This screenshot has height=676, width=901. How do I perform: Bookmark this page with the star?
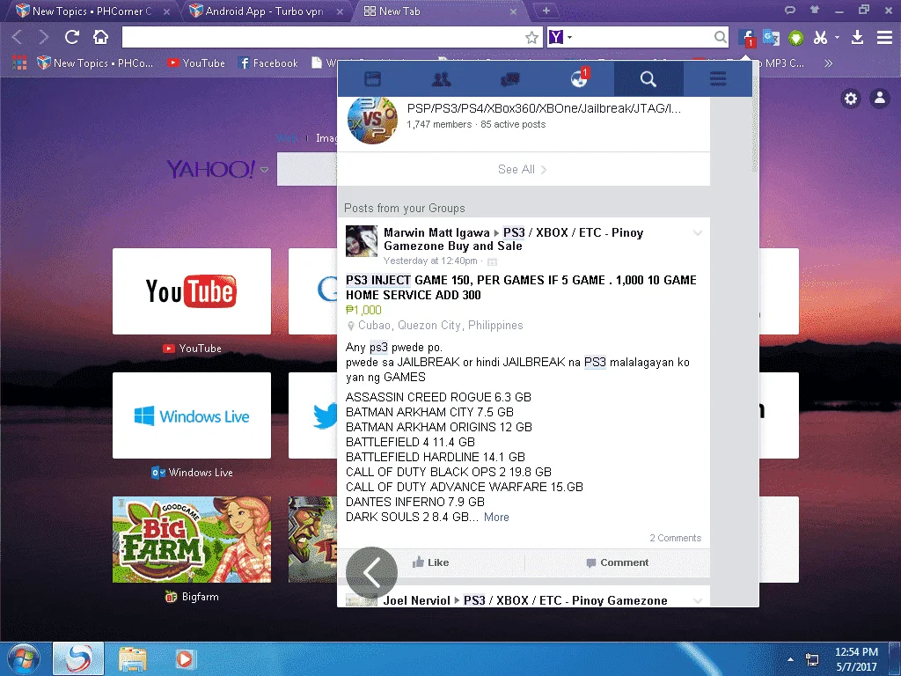tap(531, 38)
